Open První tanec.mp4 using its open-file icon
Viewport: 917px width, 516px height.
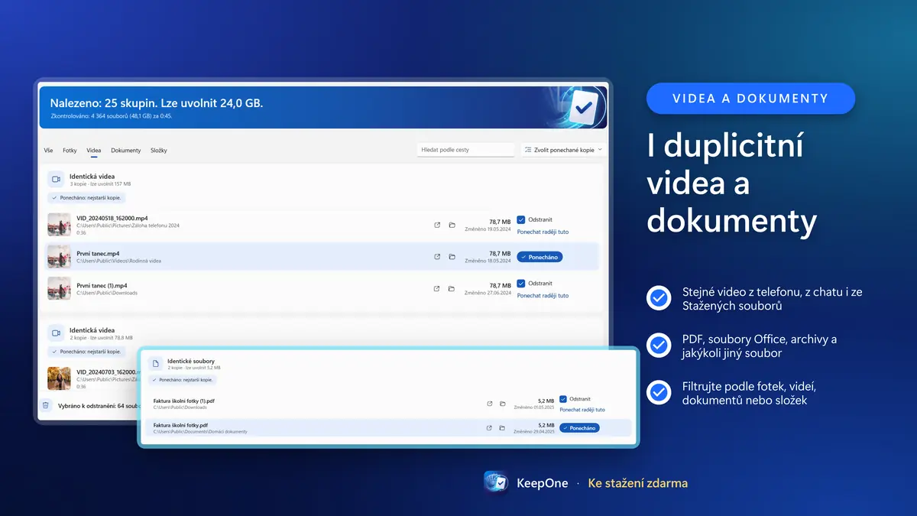(x=437, y=257)
